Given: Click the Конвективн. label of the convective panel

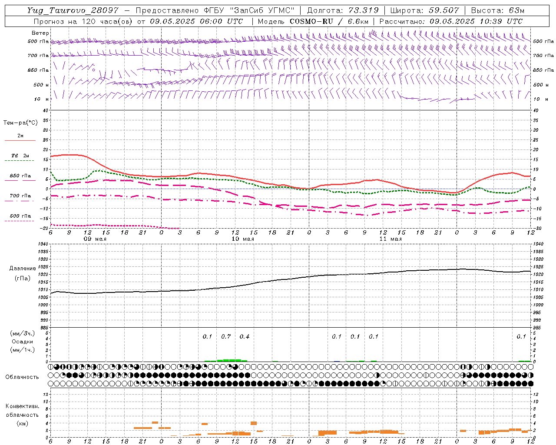Looking at the screenshot, I should (23, 406).
